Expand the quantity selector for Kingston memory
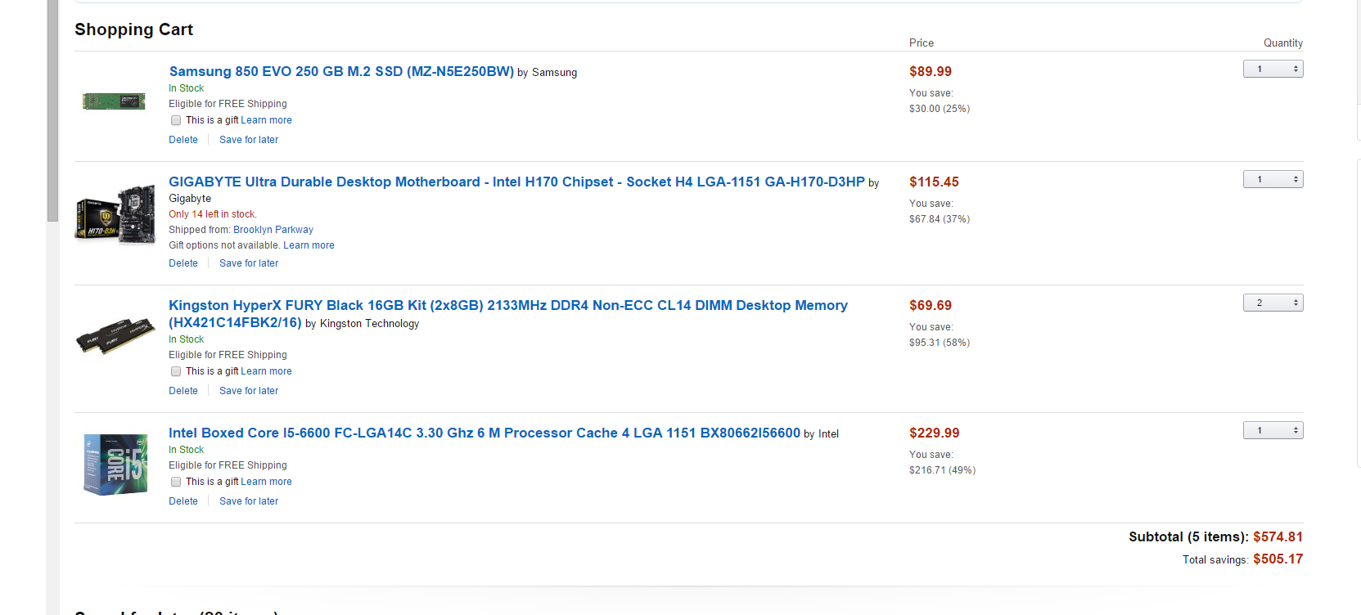1361x615 pixels. [x=1273, y=303]
